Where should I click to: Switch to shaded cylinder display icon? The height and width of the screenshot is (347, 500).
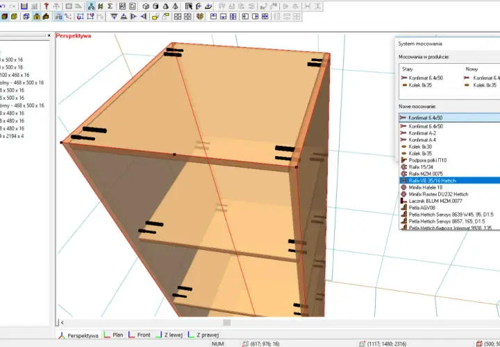(x=156, y=6)
